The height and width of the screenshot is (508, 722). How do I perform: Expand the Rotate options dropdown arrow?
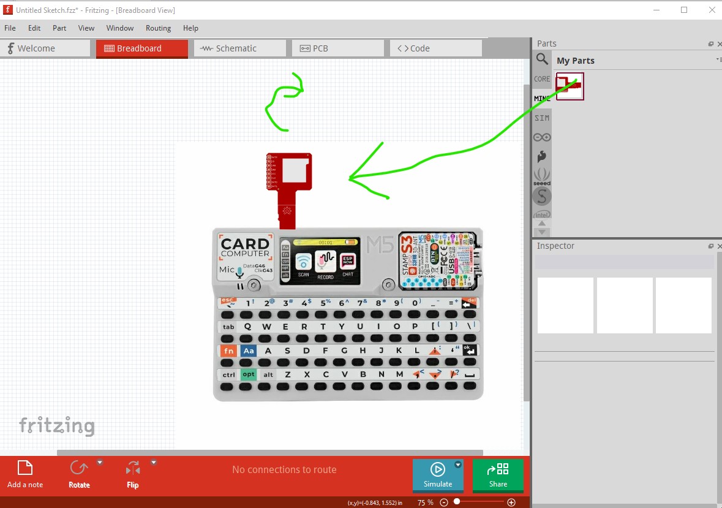coord(100,463)
